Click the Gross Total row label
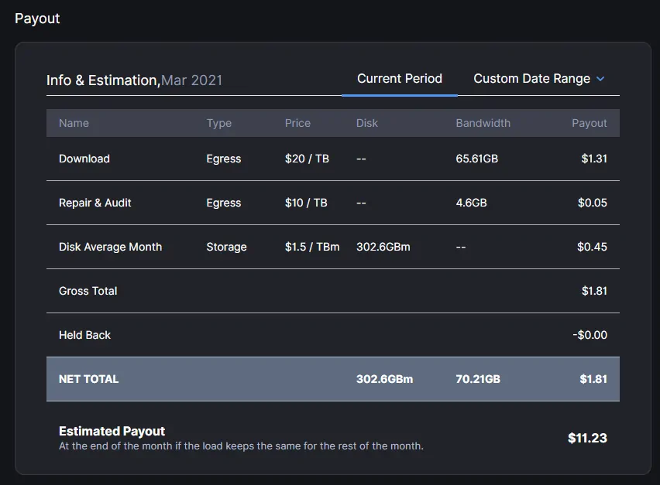Viewport: 660px width, 485px height. pyautogui.click(x=88, y=291)
